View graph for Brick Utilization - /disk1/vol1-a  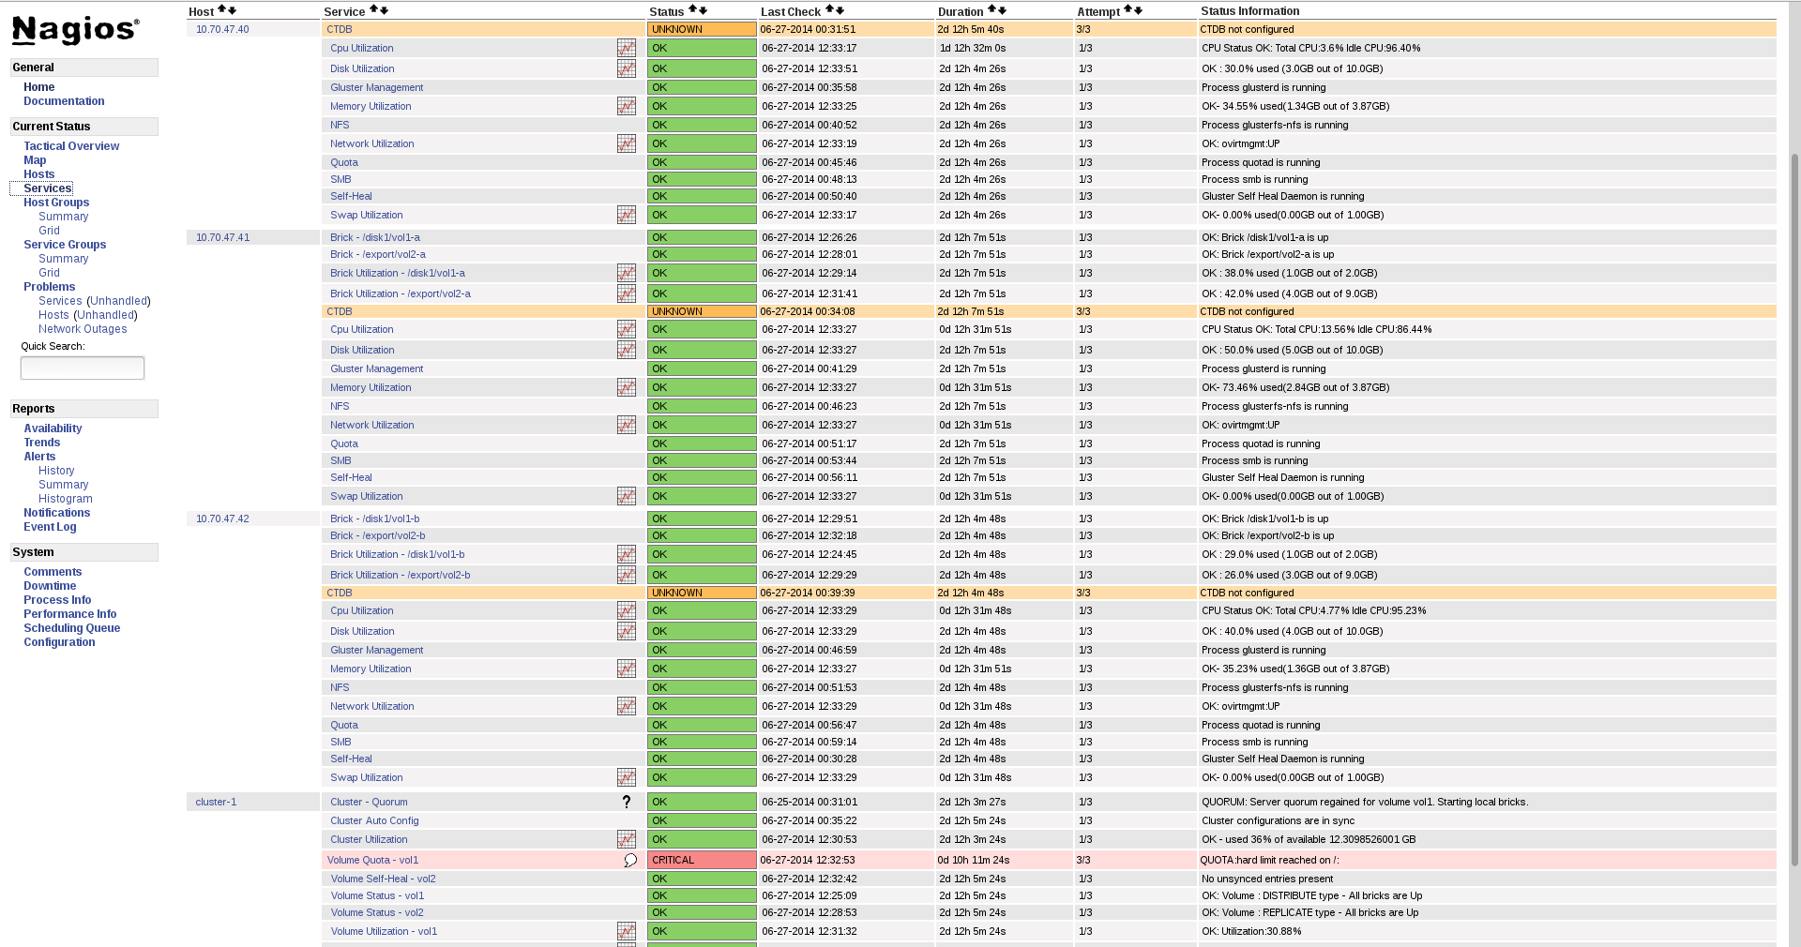point(626,273)
